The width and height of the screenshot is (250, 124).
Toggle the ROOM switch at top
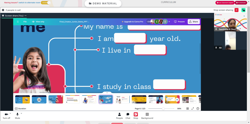[45, 3]
